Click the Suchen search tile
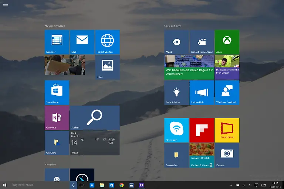 pos(95,118)
